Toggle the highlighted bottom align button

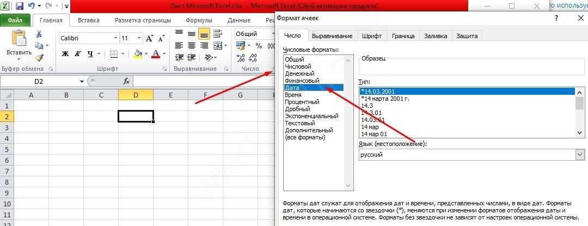(x=204, y=34)
